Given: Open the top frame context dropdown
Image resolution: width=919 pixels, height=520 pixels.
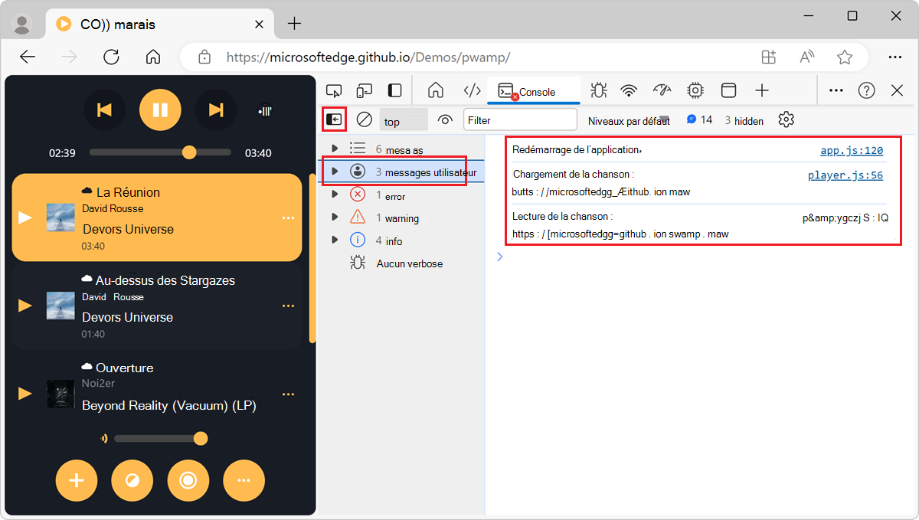Looking at the screenshot, I should click(x=403, y=120).
